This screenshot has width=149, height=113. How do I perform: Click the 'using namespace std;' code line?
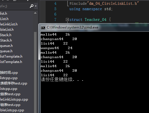click(91, 9)
